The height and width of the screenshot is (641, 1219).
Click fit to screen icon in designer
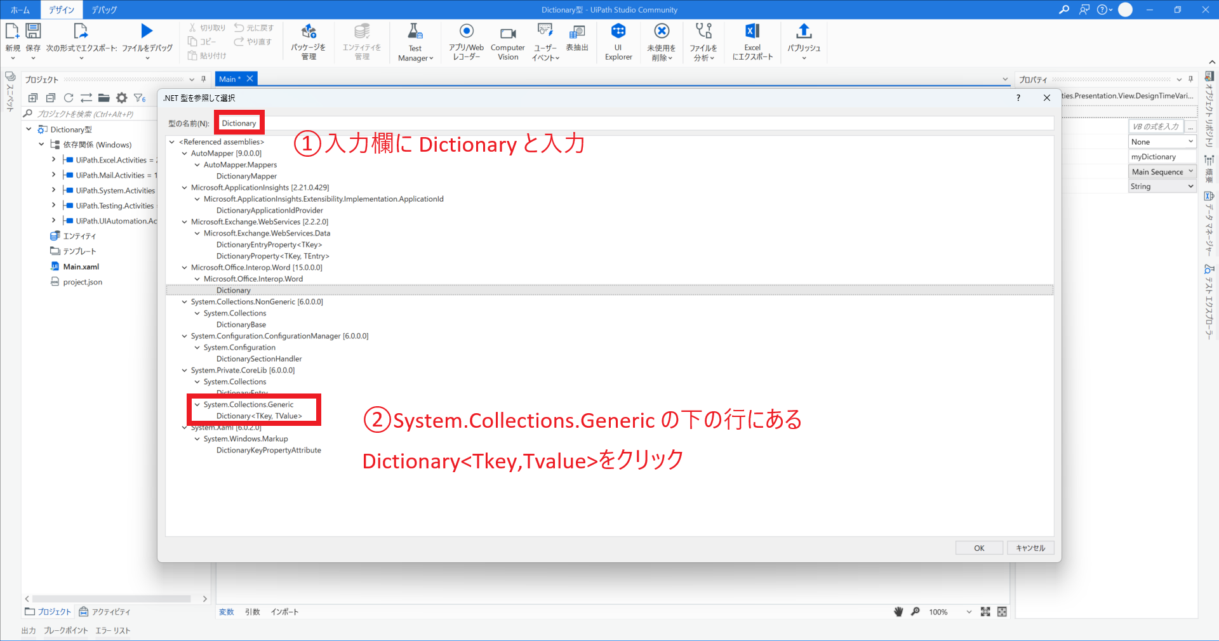pyautogui.click(x=985, y=612)
